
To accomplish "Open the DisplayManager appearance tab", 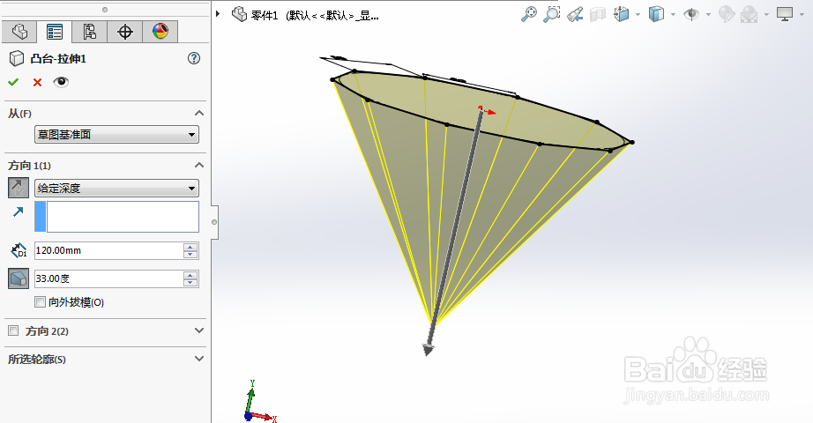I will (x=160, y=32).
